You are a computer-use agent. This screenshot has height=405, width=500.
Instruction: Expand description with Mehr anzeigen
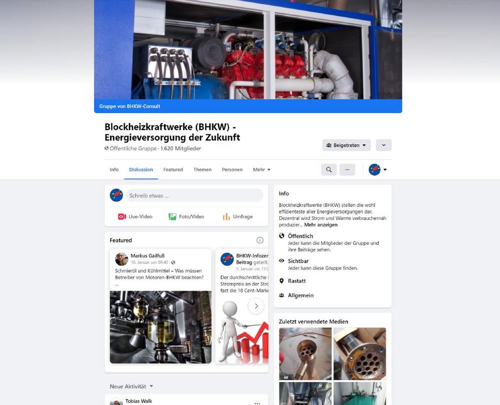point(321,225)
